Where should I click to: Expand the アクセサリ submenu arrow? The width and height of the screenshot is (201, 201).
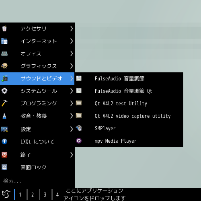pyautogui.click(x=72, y=29)
